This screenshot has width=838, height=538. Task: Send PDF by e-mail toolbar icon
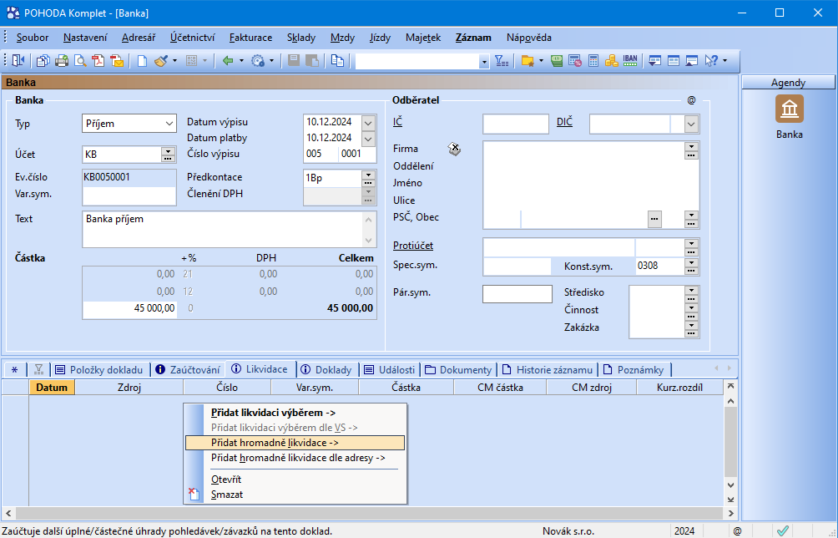pyautogui.click(x=117, y=61)
